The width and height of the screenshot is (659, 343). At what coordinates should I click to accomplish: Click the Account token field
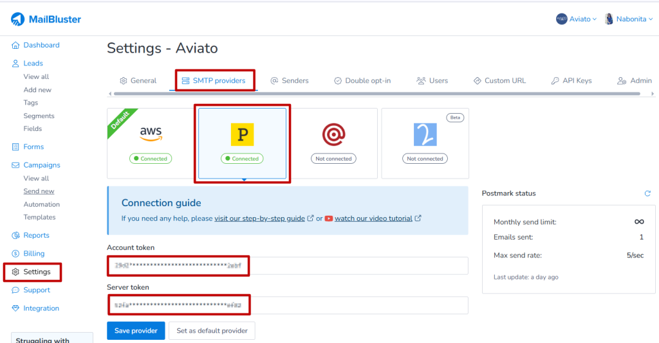(288, 266)
